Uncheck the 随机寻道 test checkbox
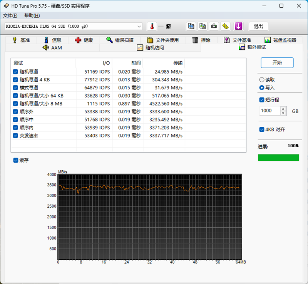308x284 pixels. tap(15, 72)
